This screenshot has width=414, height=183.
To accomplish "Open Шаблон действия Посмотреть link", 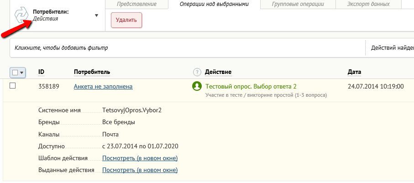I will 140,158.
